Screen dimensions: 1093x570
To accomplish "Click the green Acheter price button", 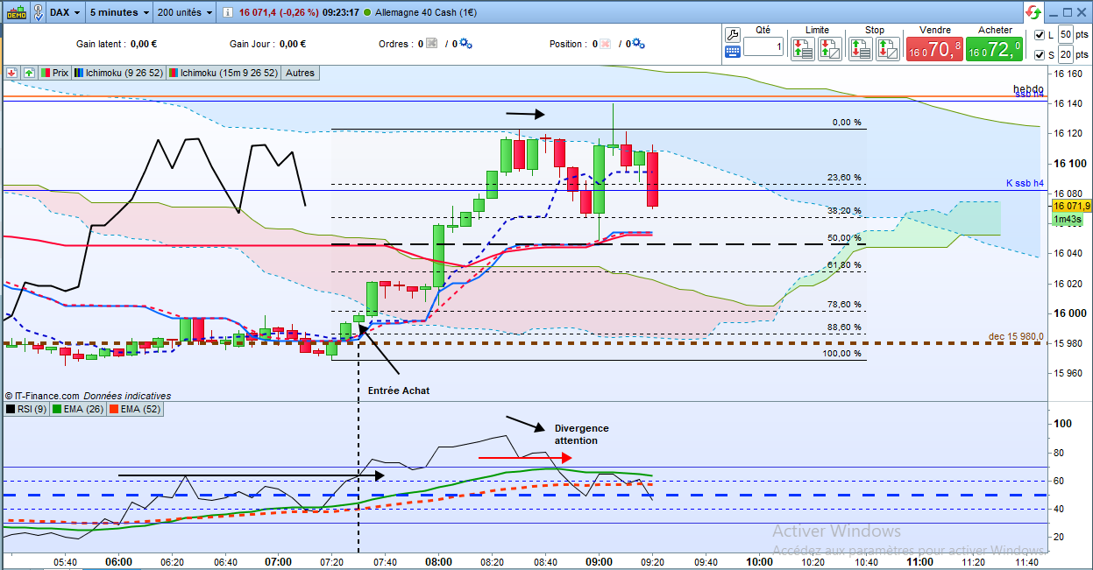I will tap(995, 49).
